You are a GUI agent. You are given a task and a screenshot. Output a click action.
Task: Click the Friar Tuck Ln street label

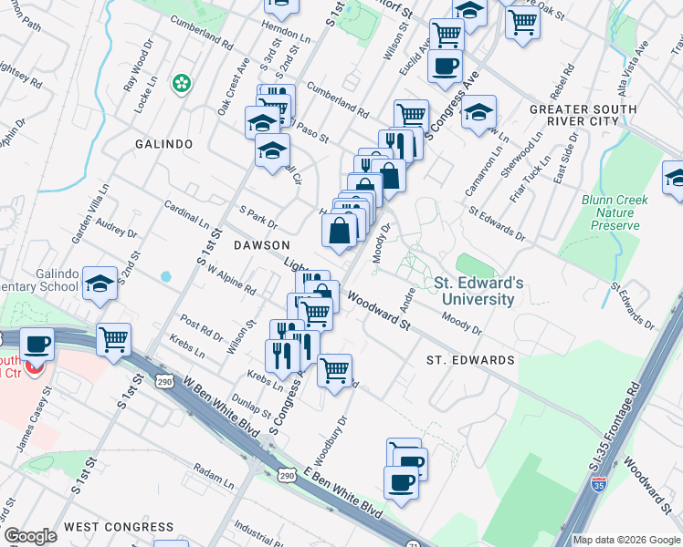[531, 179]
